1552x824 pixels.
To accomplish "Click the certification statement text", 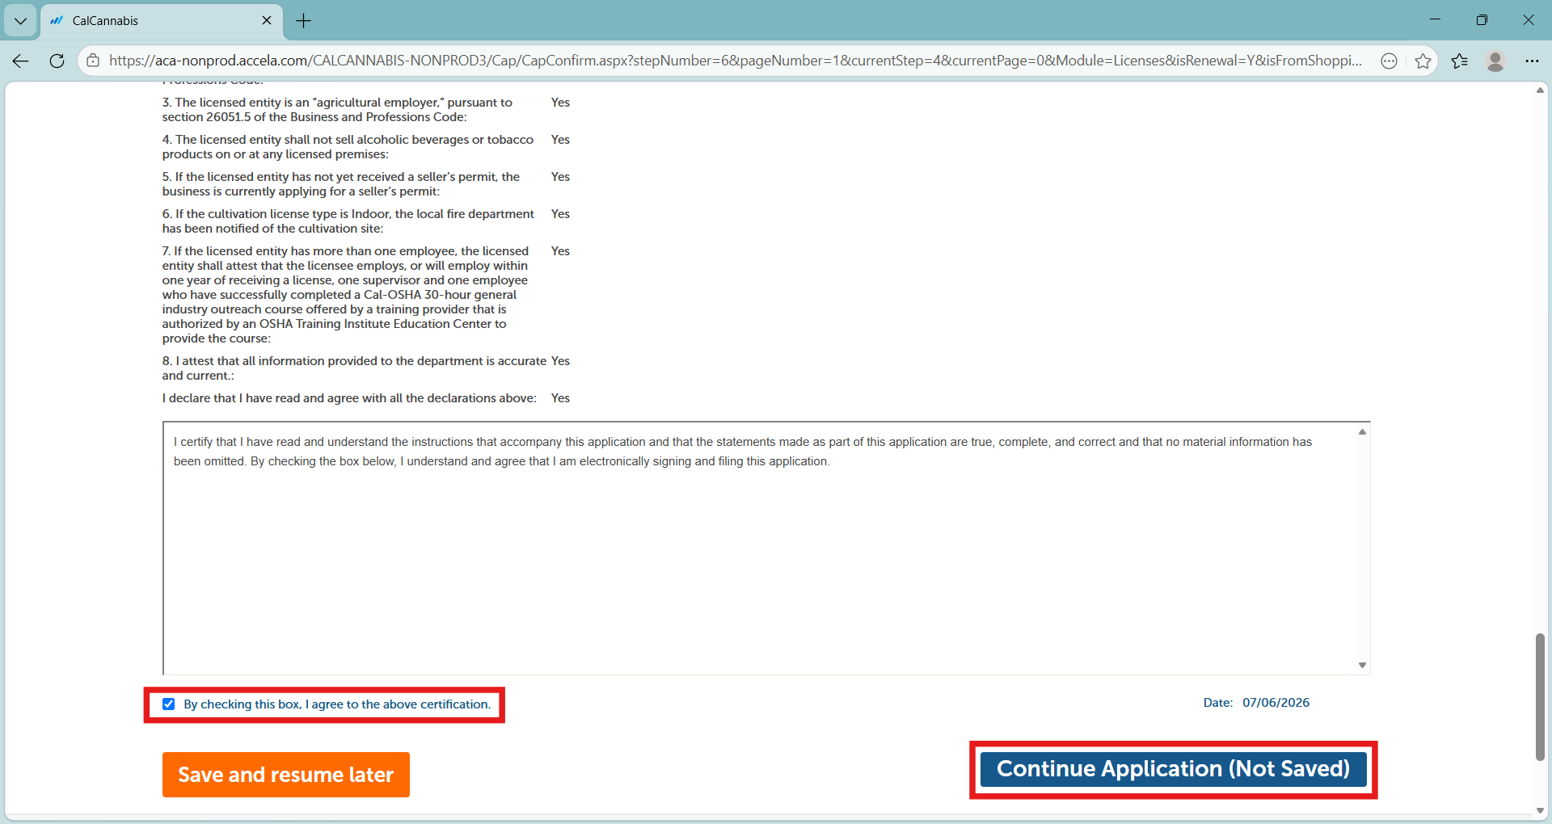I will [742, 452].
